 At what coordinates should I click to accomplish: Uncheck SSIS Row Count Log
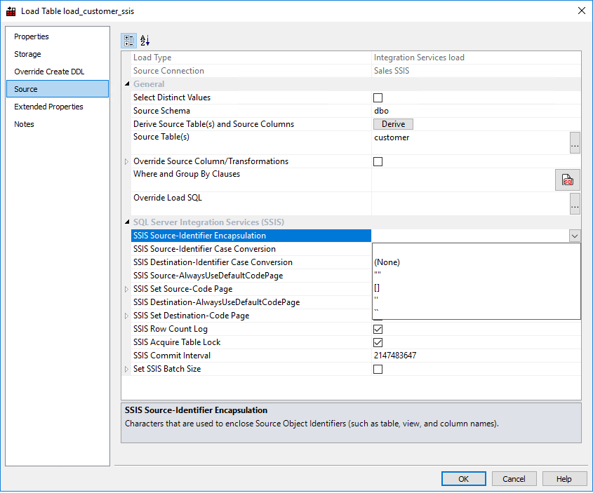[x=378, y=329]
